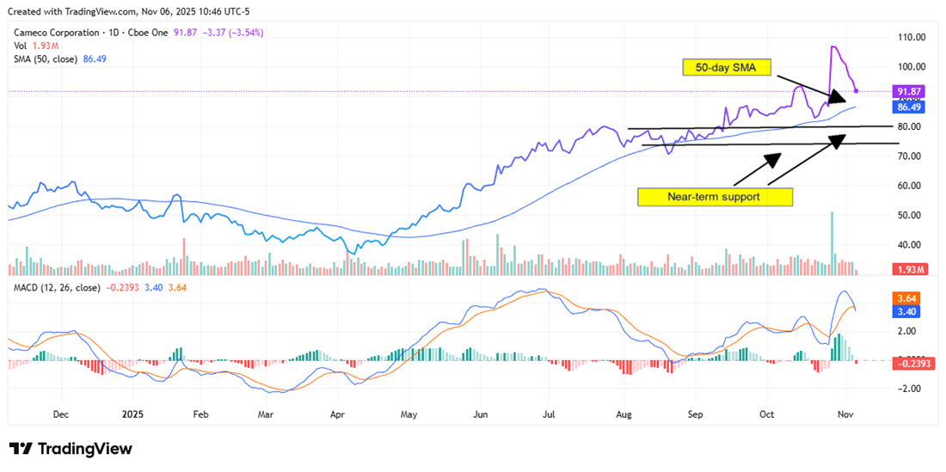Click the Cameco Corporation symbol title

click(x=57, y=33)
